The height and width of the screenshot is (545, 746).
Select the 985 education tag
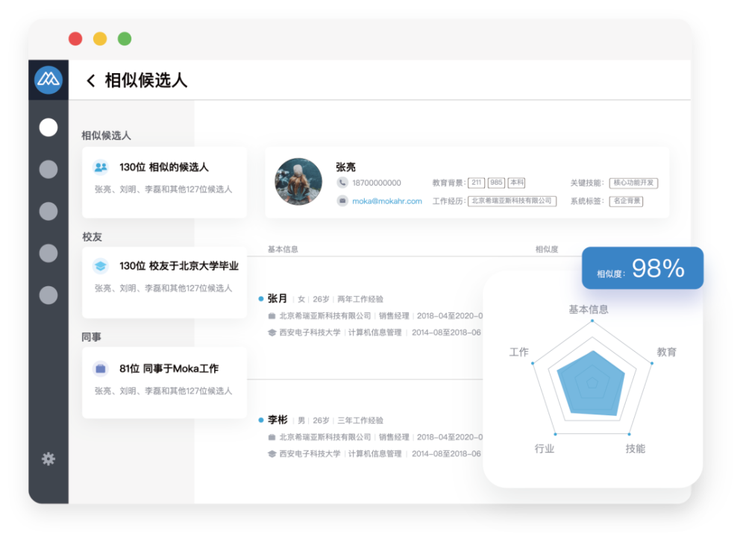pos(496,183)
